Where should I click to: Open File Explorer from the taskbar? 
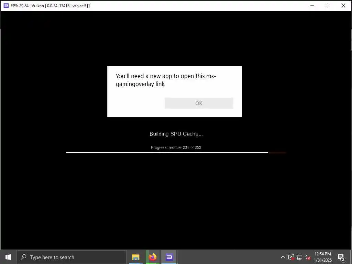tap(135, 257)
